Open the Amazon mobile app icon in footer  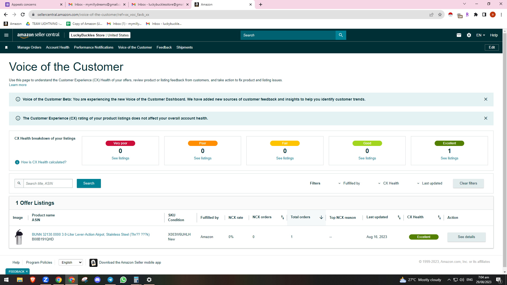[x=93, y=263]
